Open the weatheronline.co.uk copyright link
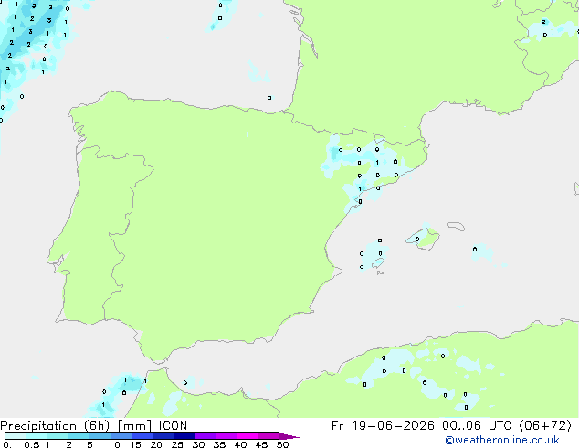 point(502,440)
